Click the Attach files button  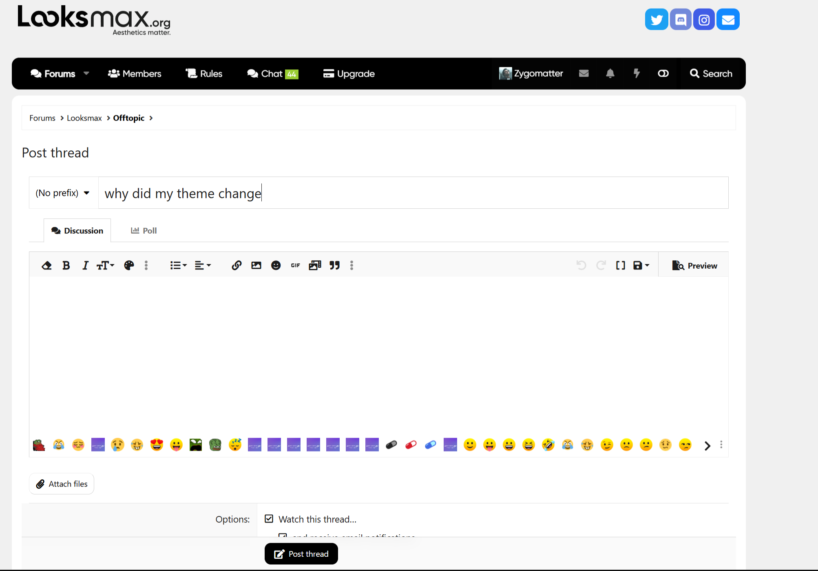(x=62, y=484)
